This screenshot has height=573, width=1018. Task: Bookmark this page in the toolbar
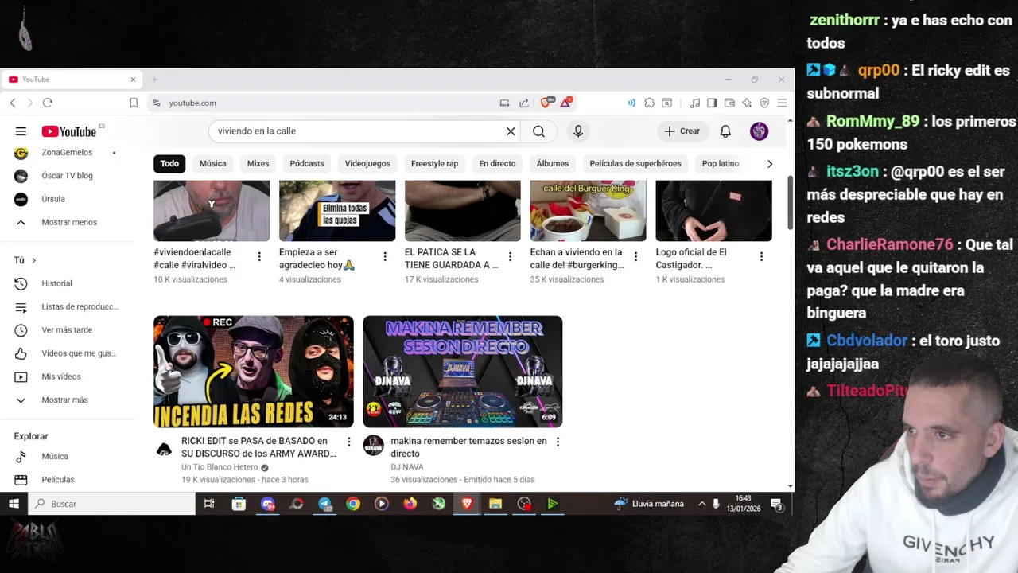[134, 103]
